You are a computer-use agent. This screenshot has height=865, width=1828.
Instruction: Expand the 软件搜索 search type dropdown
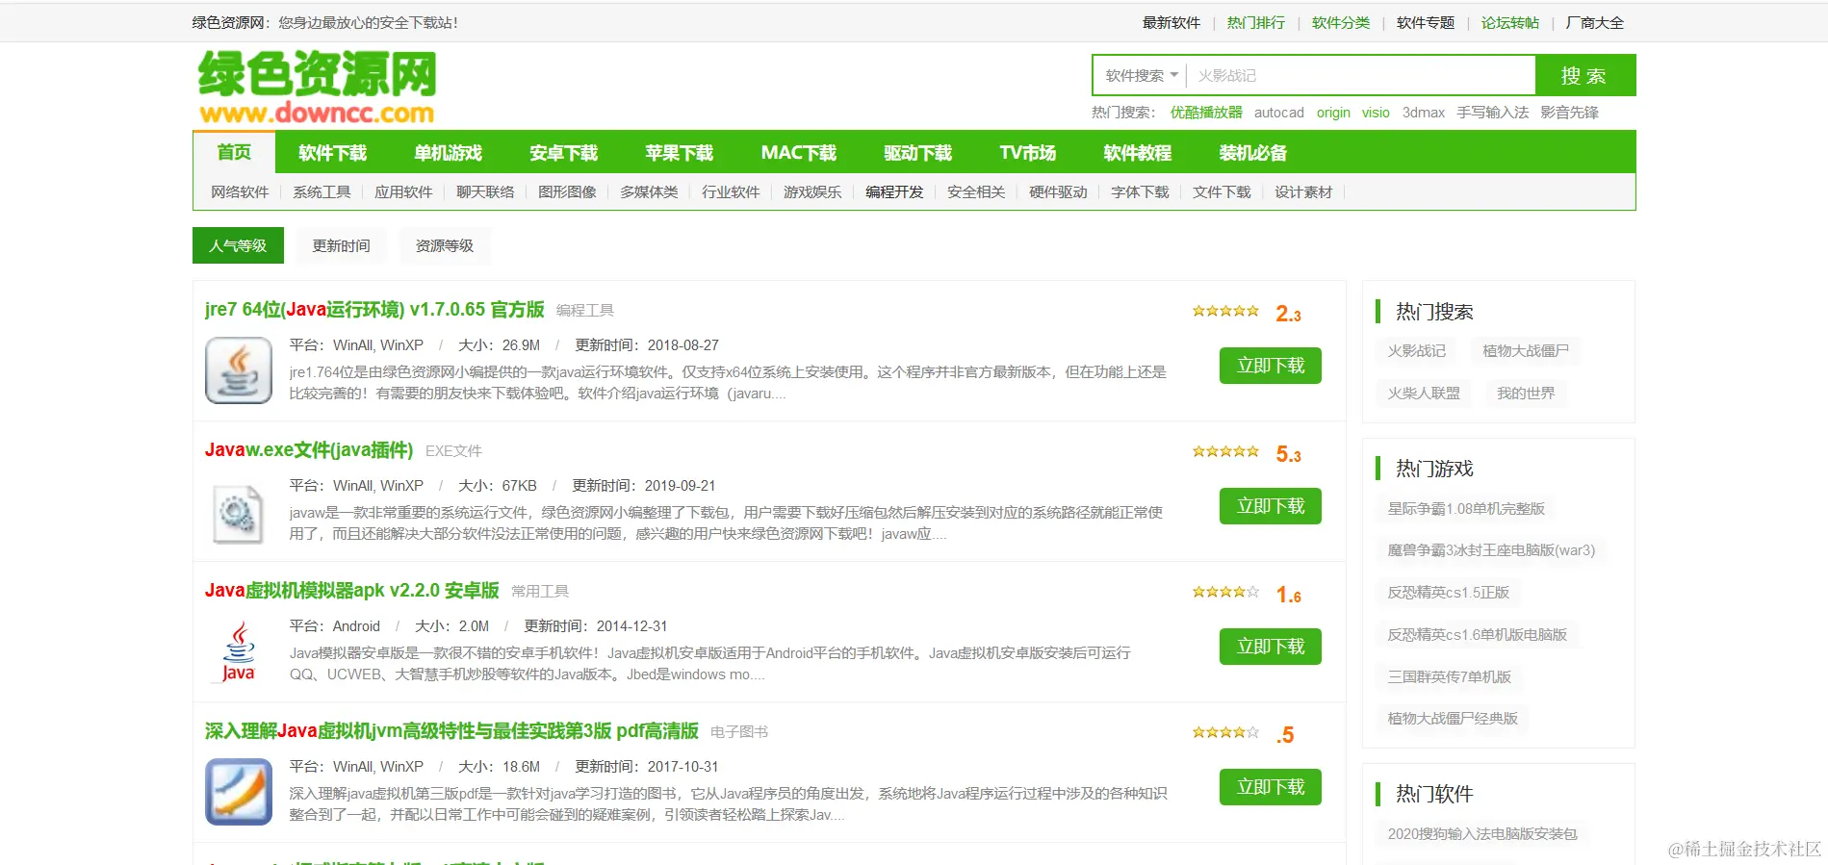click(x=1141, y=75)
